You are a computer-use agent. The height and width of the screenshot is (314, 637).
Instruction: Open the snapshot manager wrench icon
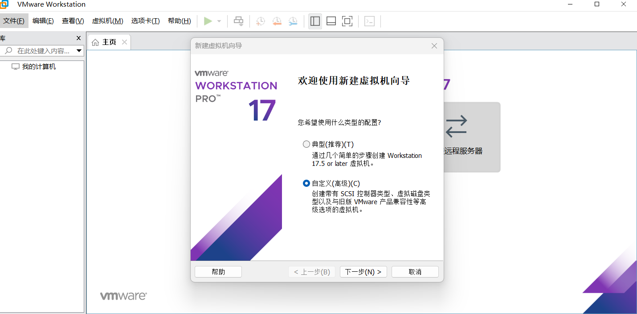(293, 21)
